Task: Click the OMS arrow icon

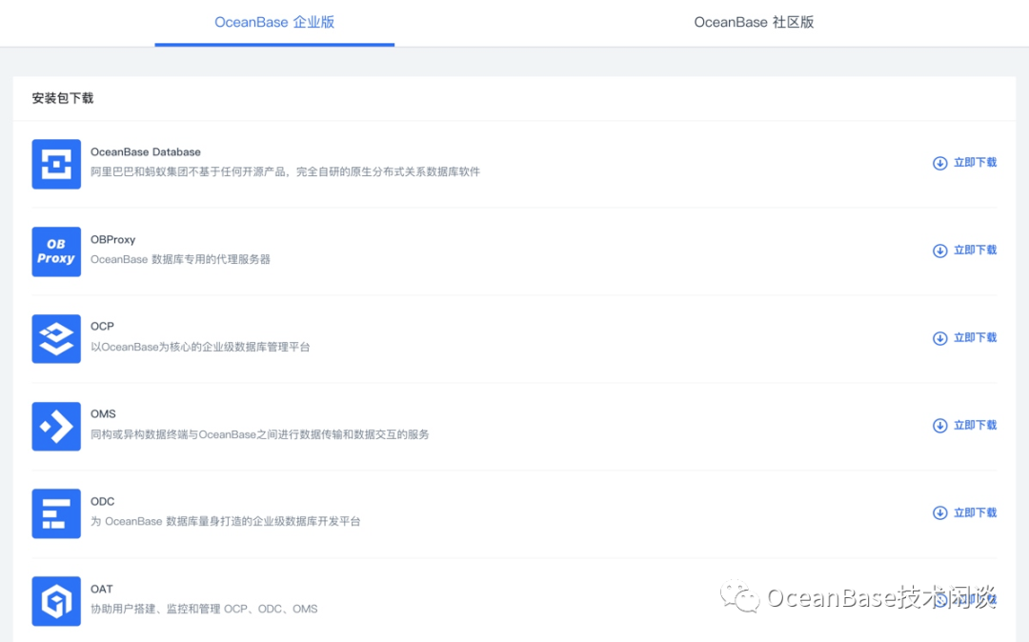Action: 56,426
